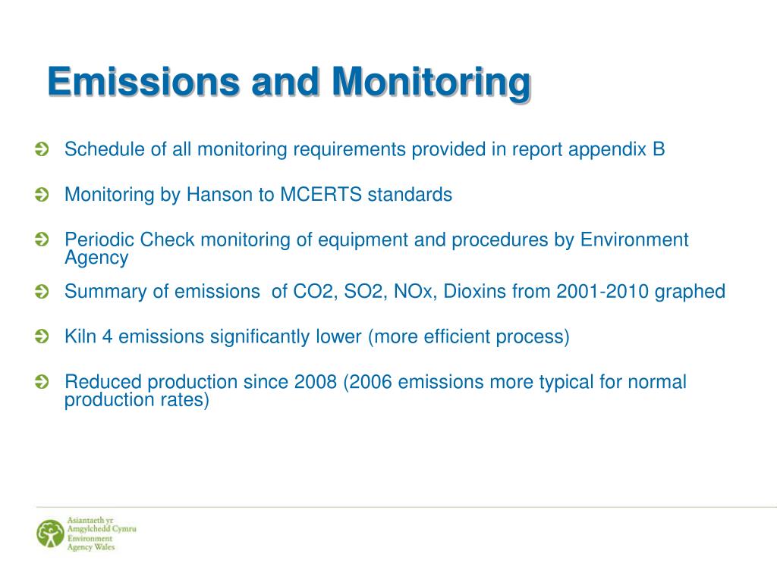Click the 'Periodic Check monitoring of equipment' text
This screenshot has height=582, width=777.
(376, 249)
